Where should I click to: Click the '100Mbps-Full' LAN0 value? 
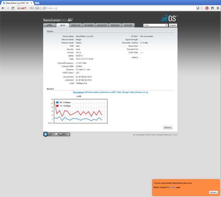[81, 84]
